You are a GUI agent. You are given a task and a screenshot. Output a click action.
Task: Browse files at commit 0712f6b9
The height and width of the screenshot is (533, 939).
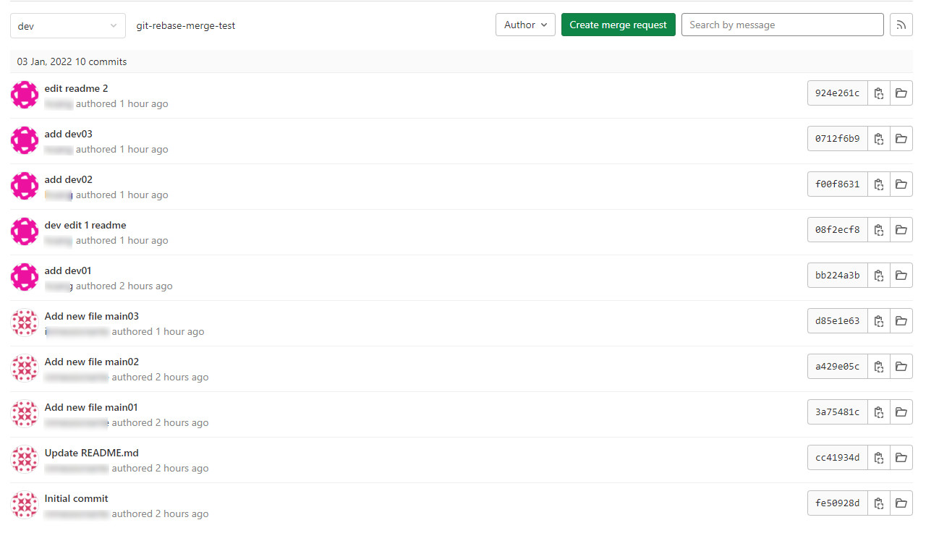(x=901, y=139)
